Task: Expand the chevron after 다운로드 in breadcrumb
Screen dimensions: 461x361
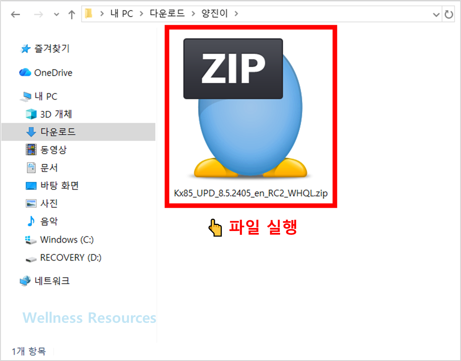Action: pyautogui.click(x=193, y=14)
